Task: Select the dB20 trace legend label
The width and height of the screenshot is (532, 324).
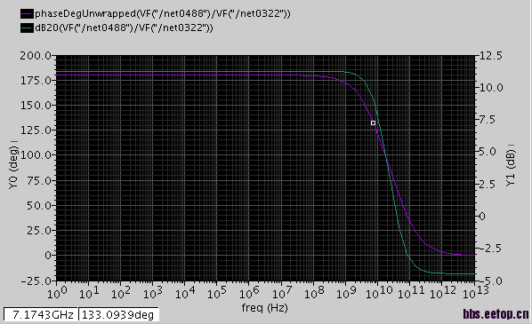Action: [124, 28]
